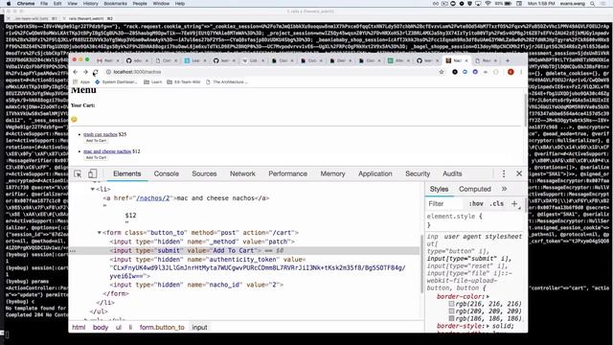Screen dimensions: 613x345
Task: Open DevTools customize three-dot menu
Action: pos(504,173)
